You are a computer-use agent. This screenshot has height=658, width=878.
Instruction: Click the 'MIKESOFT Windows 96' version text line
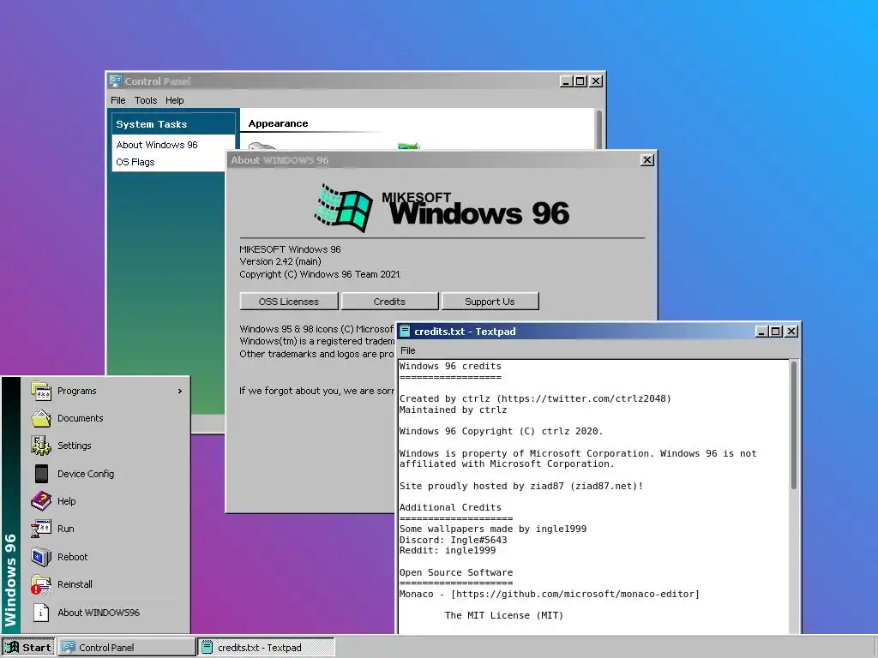(x=290, y=249)
